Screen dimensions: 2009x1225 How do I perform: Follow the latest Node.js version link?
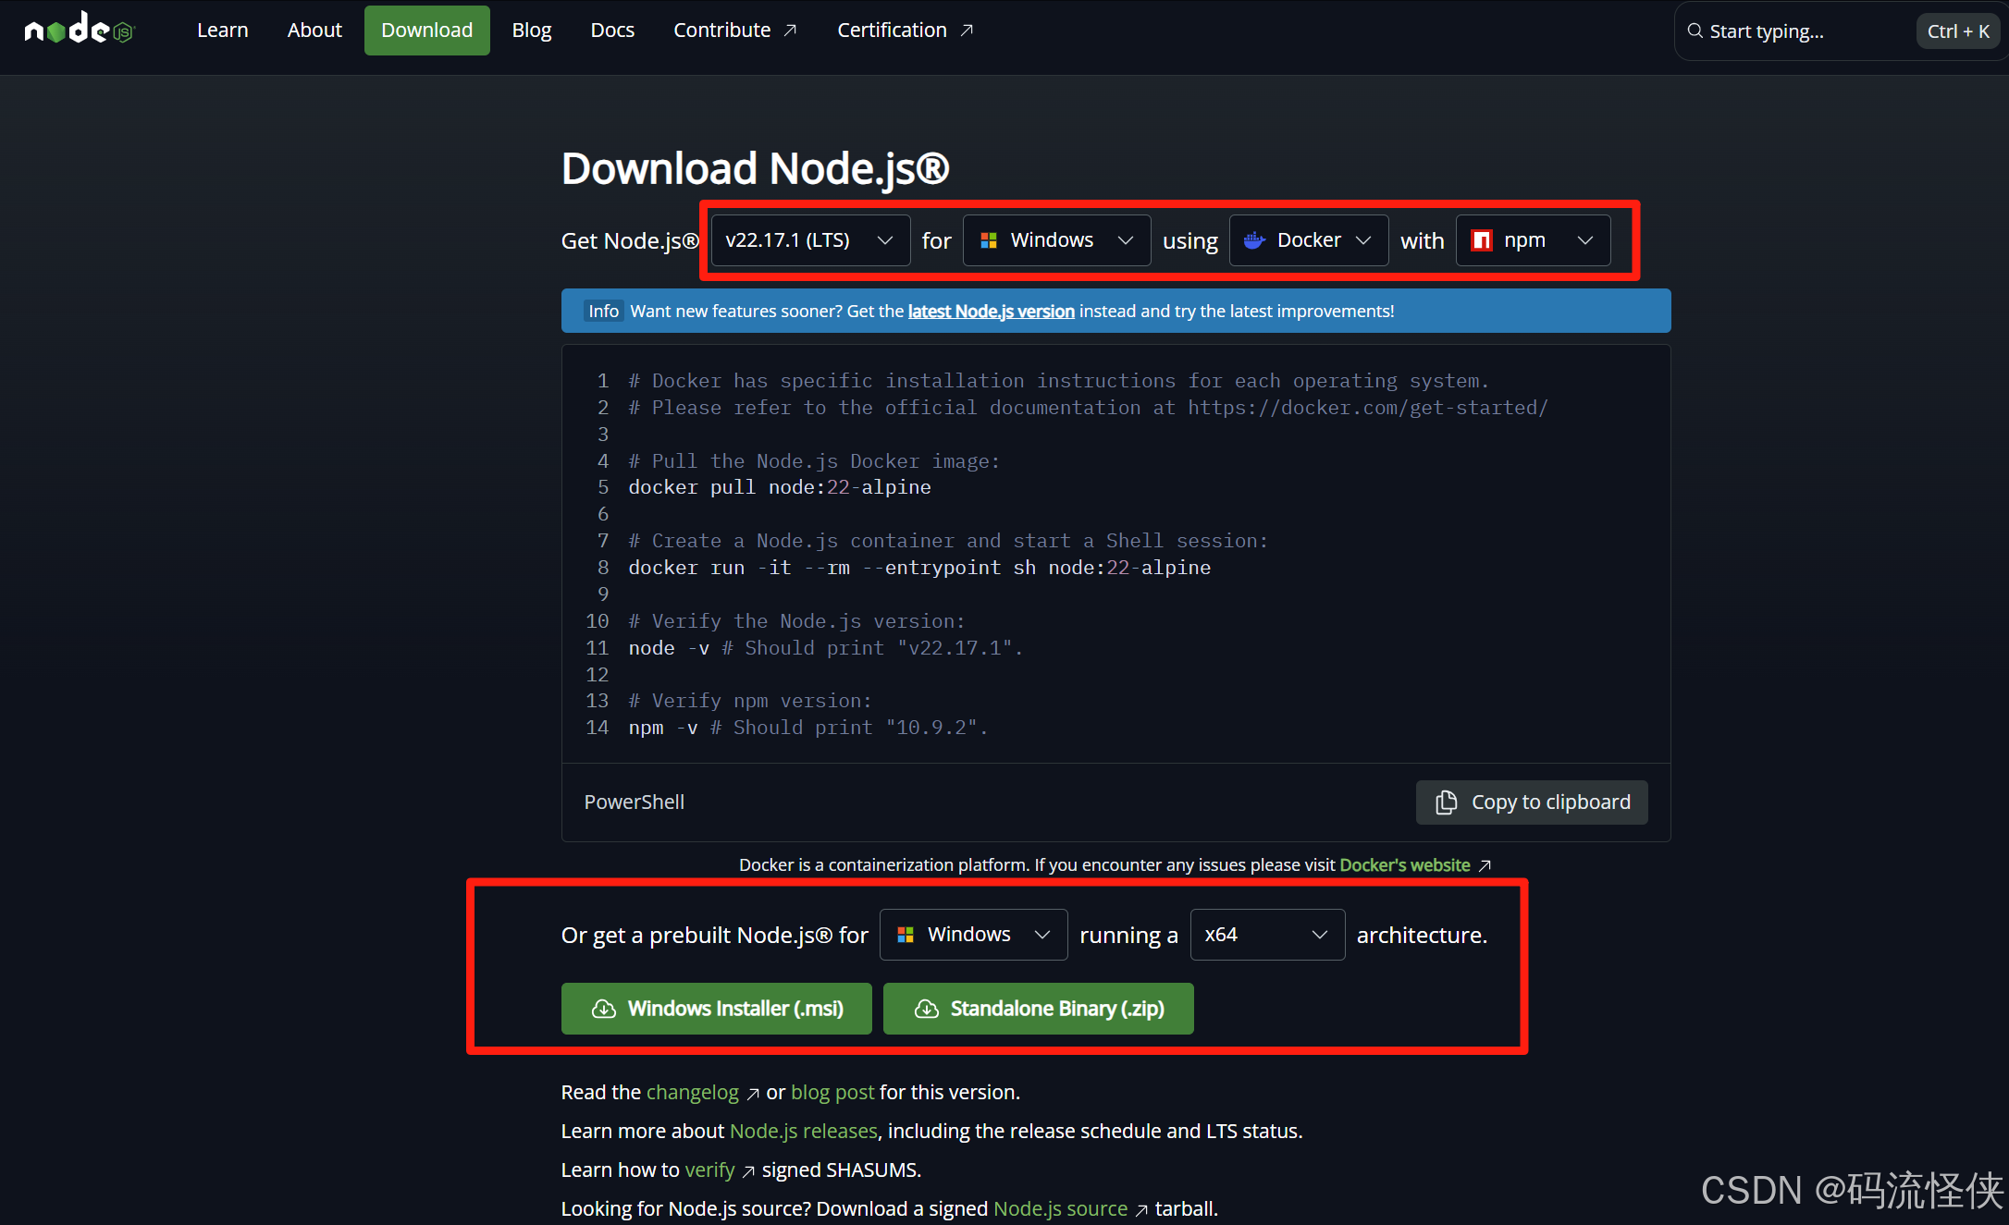(990, 311)
